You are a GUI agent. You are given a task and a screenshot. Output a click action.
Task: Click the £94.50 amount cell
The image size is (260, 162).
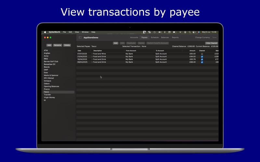pyautogui.click(x=192, y=56)
